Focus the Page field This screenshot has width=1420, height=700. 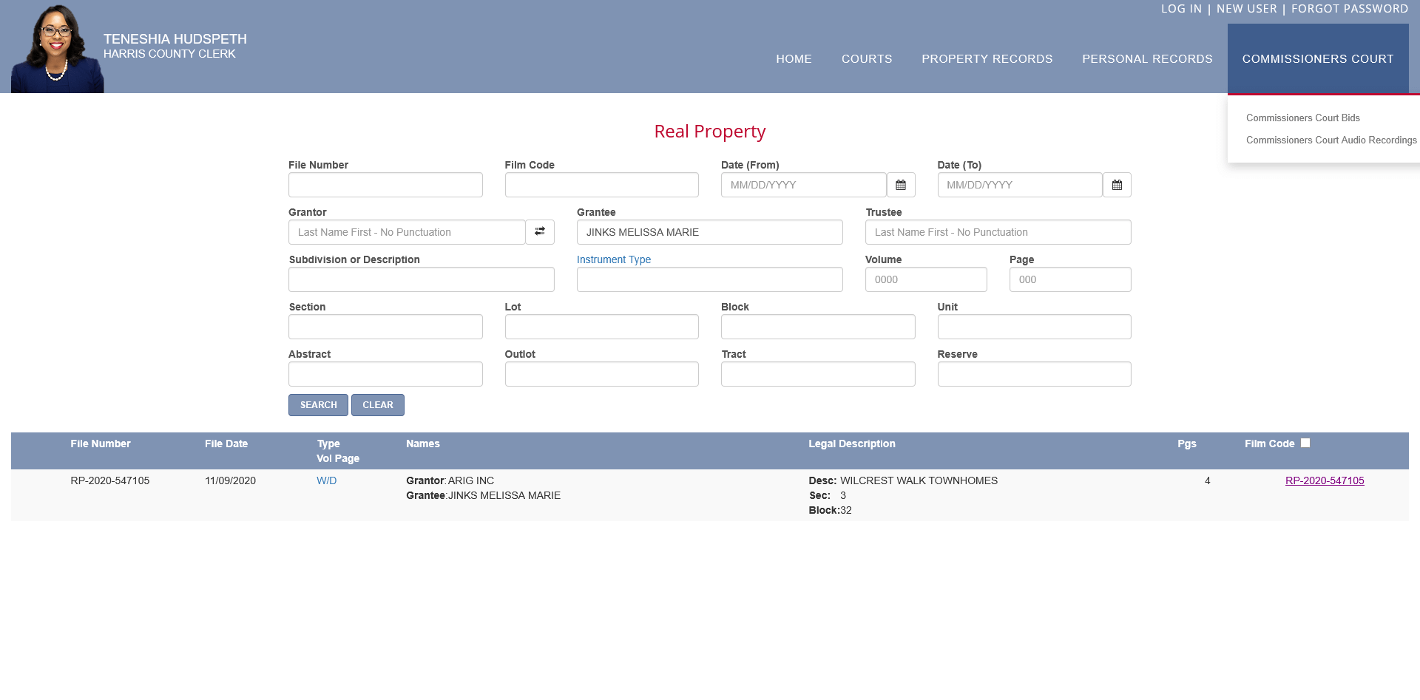(x=1070, y=279)
